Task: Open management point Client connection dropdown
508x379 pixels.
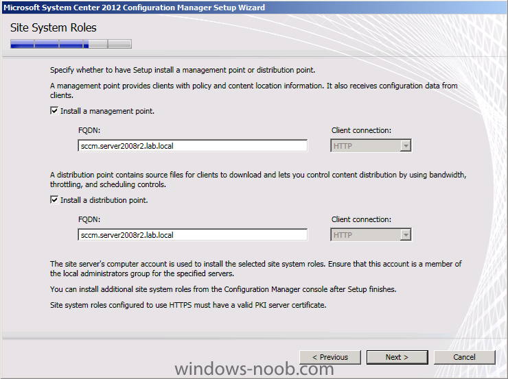Action: pos(371,146)
